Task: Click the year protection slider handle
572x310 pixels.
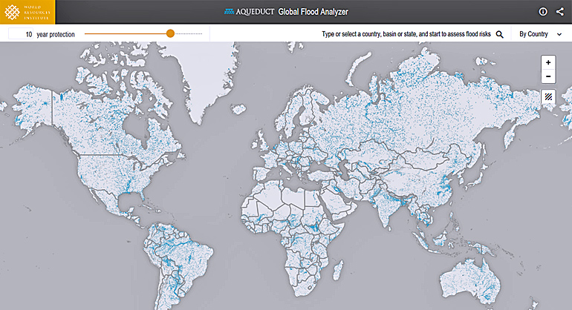Action: (170, 33)
